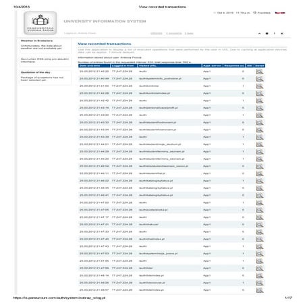Viewport: 305px width, 305px height.
Task: Open detail icon for the 21:43:14 row
Action: (x=260, y=108)
